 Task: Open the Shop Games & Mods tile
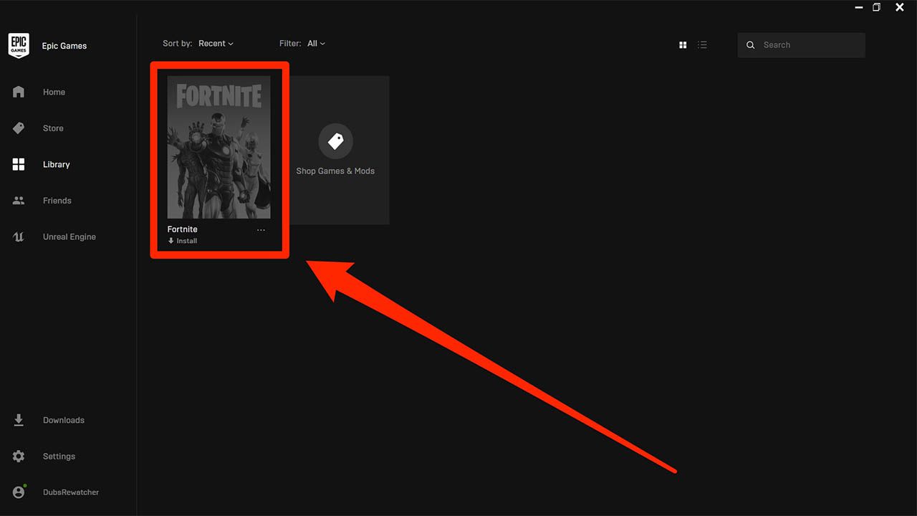pyautogui.click(x=335, y=150)
